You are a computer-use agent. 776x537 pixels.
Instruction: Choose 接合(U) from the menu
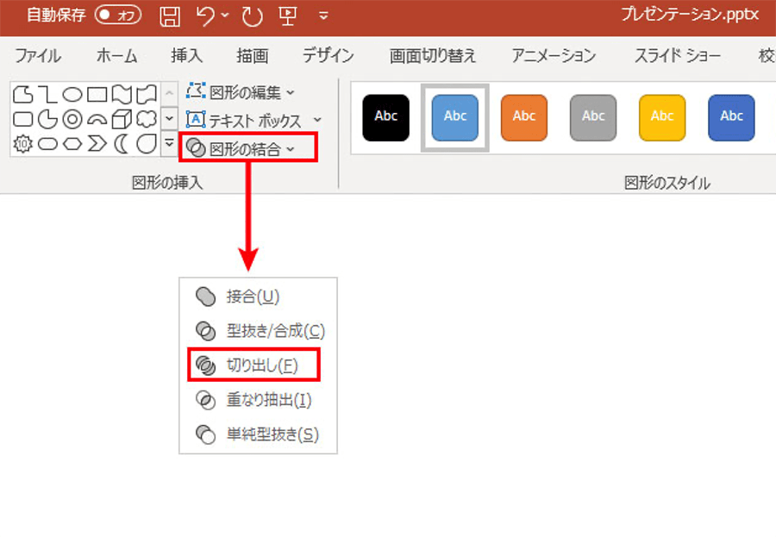click(x=258, y=297)
